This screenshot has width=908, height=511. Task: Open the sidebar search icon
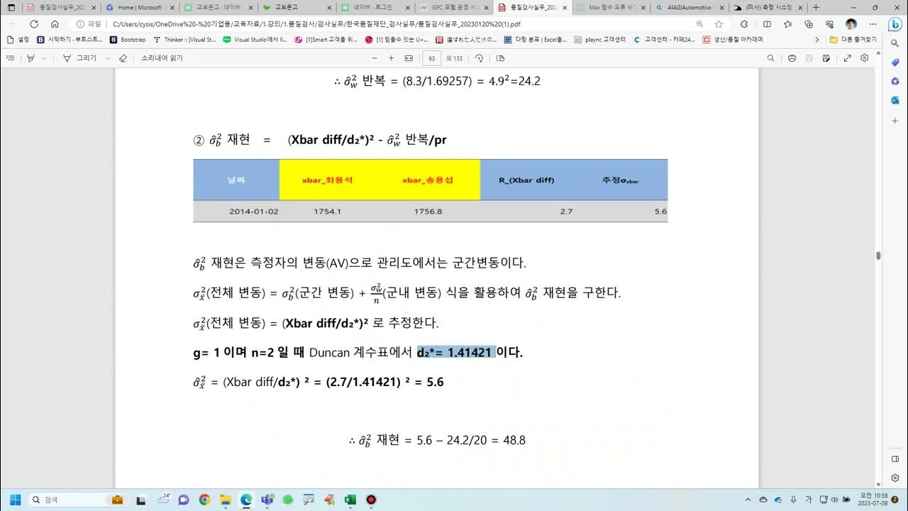[x=895, y=43]
